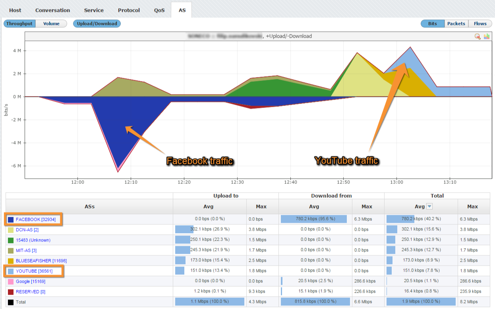Click the Download from Avg column header

315,207
